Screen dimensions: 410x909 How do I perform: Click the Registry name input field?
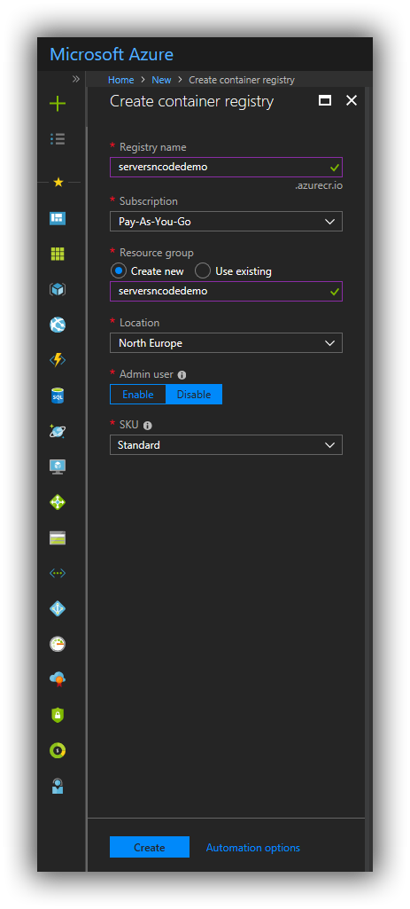click(226, 167)
